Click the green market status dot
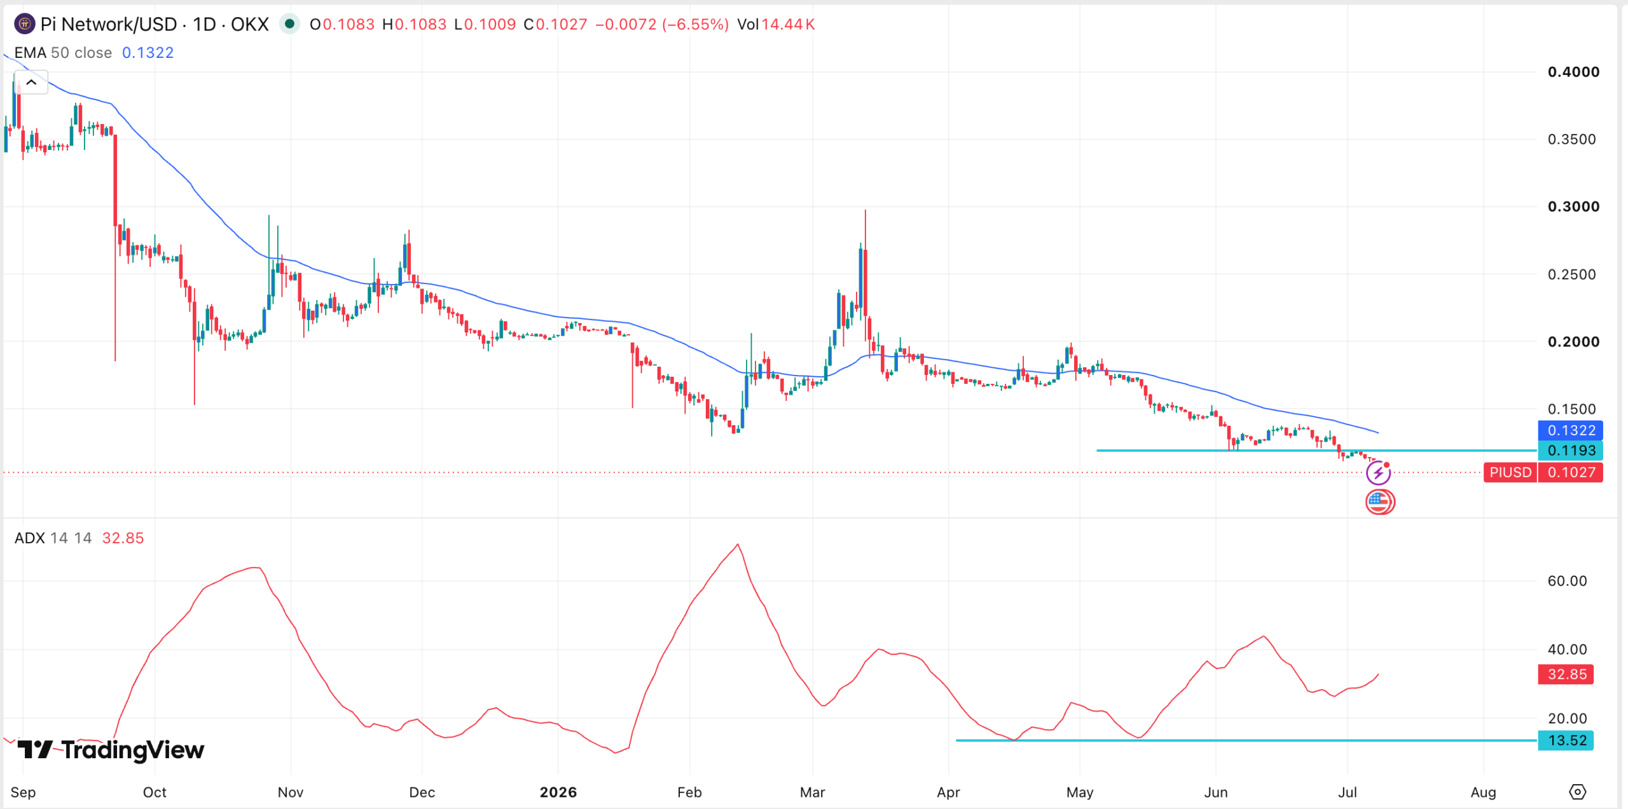The height and width of the screenshot is (809, 1628). coord(290,24)
